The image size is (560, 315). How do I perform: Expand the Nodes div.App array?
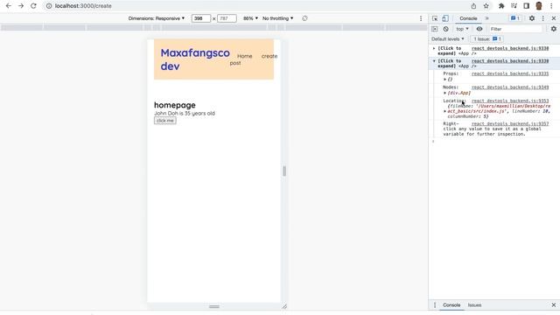pyautogui.click(x=445, y=93)
